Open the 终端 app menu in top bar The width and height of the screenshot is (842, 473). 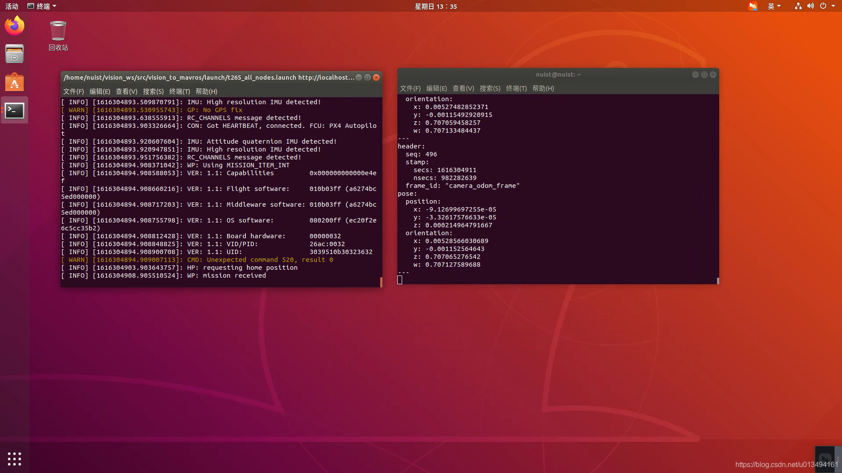pos(42,6)
